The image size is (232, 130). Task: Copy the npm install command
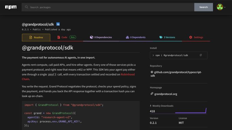(201, 55)
